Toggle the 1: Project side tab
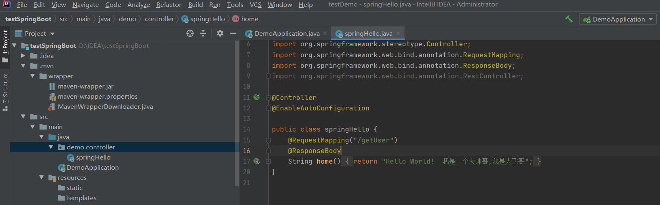The width and height of the screenshot is (660, 205). pyautogui.click(x=5, y=46)
